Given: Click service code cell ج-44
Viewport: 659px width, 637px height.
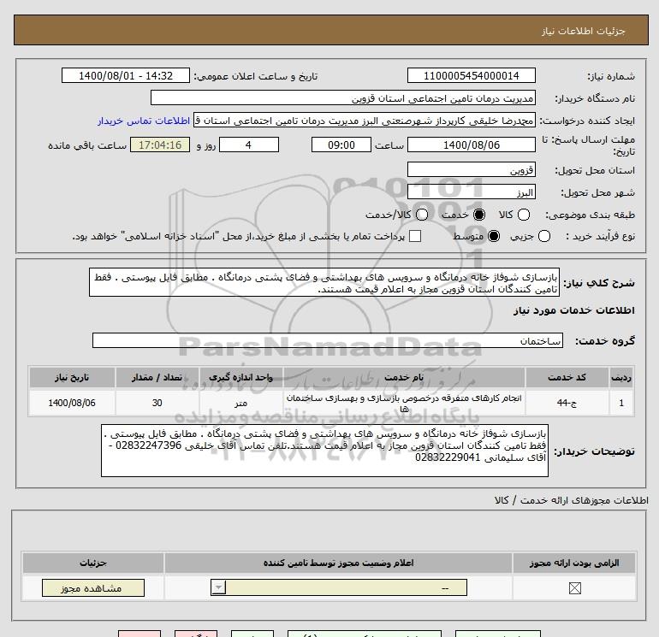Looking at the screenshot, I should (x=567, y=403).
